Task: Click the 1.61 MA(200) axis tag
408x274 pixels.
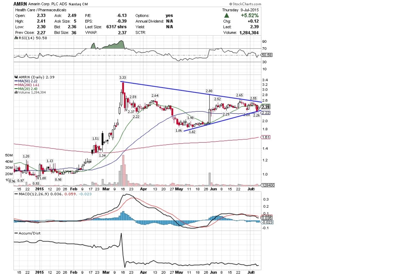Action: (x=266, y=137)
